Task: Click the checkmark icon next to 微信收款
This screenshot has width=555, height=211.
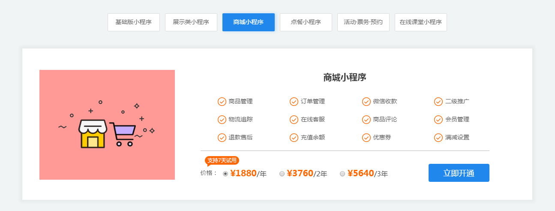Action: click(366, 102)
